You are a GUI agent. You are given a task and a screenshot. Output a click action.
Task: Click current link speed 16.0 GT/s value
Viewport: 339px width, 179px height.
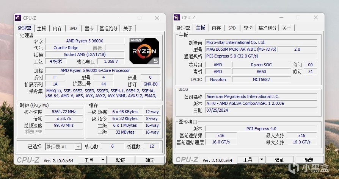pos(221,142)
